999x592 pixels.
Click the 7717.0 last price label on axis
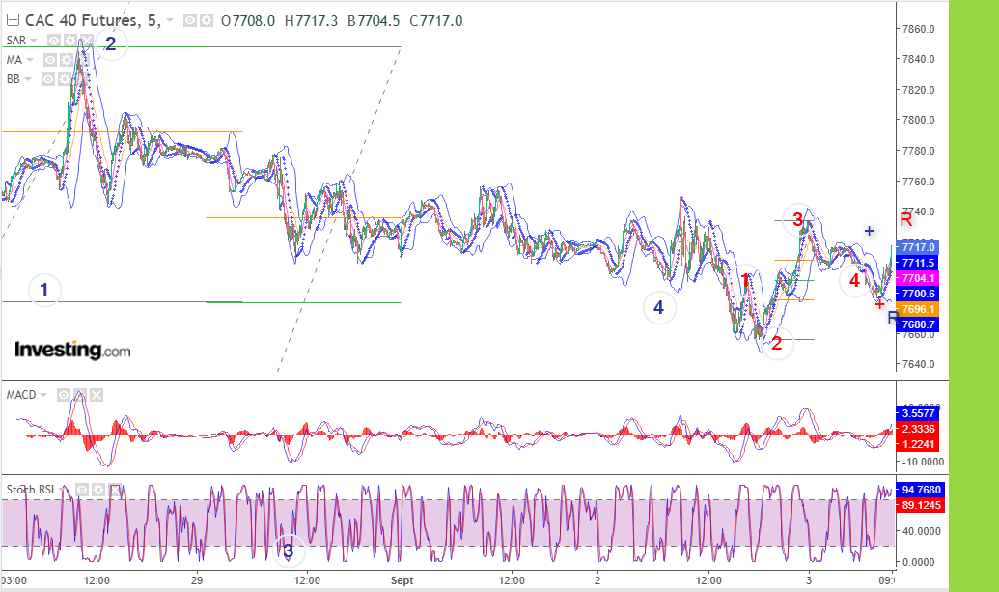tap(918, 247)
